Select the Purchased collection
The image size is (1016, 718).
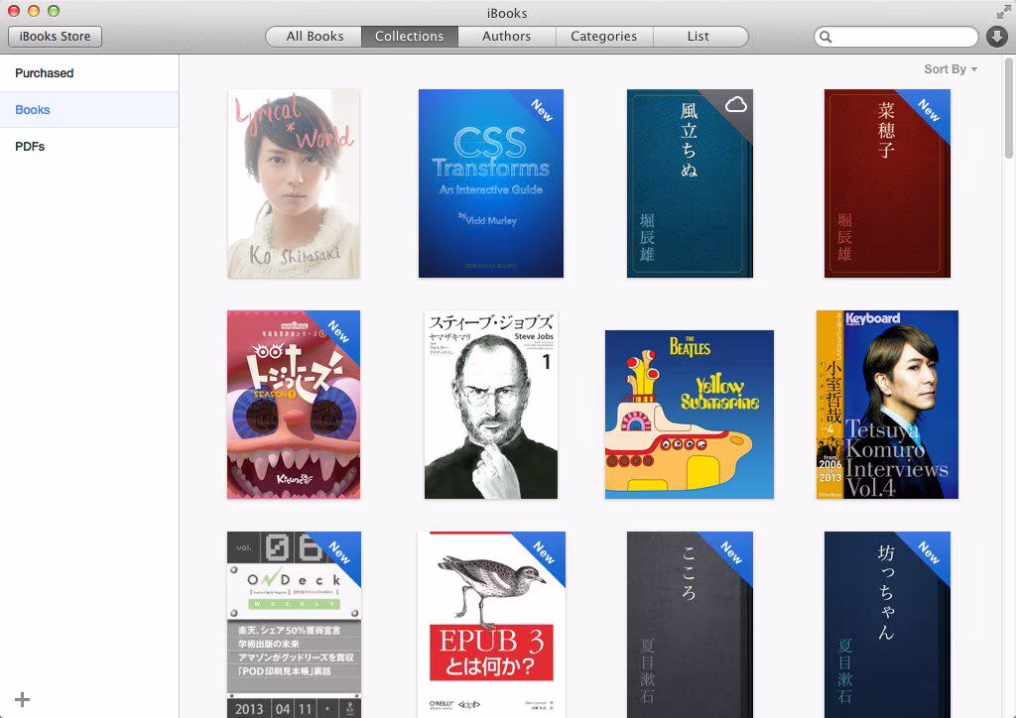click(89, 73)
